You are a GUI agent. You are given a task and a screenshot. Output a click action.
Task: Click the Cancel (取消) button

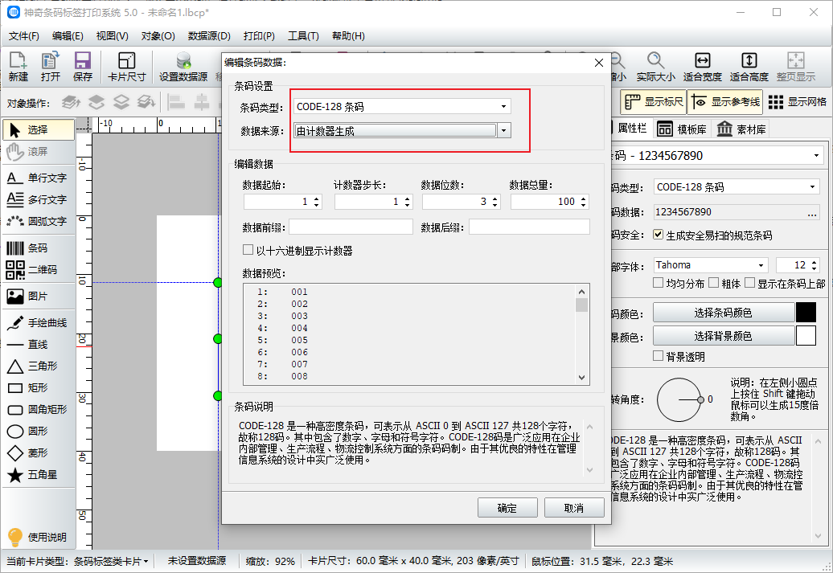coord(573,508)
